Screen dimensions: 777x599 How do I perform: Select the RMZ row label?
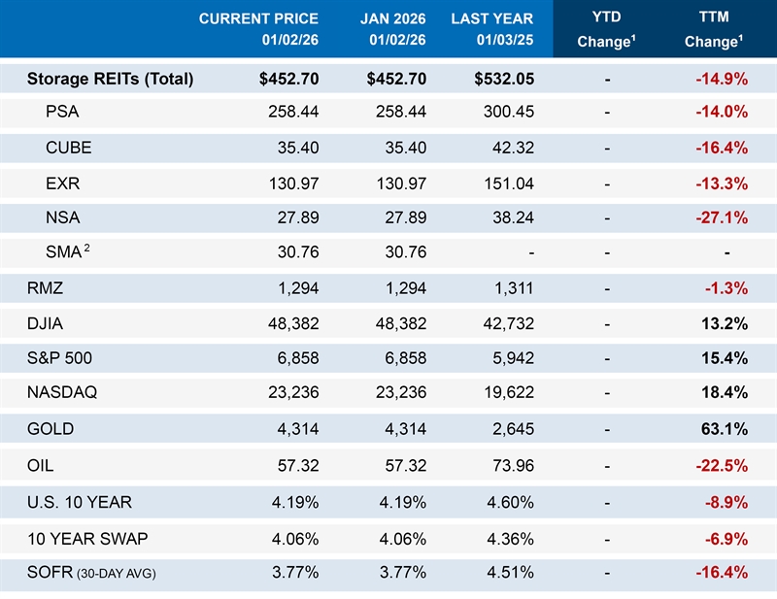(x=46, y=287)
